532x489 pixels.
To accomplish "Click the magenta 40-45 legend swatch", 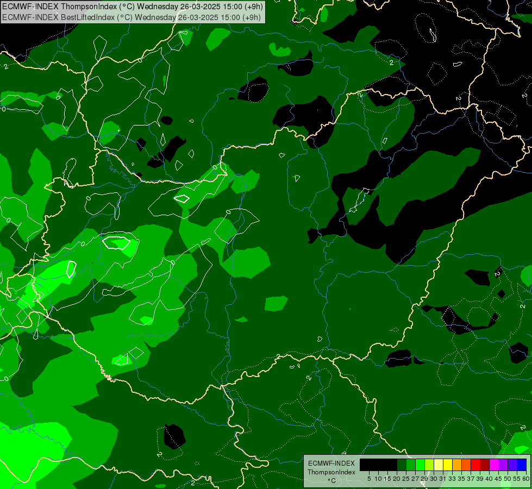I will [x=494, y=465].
